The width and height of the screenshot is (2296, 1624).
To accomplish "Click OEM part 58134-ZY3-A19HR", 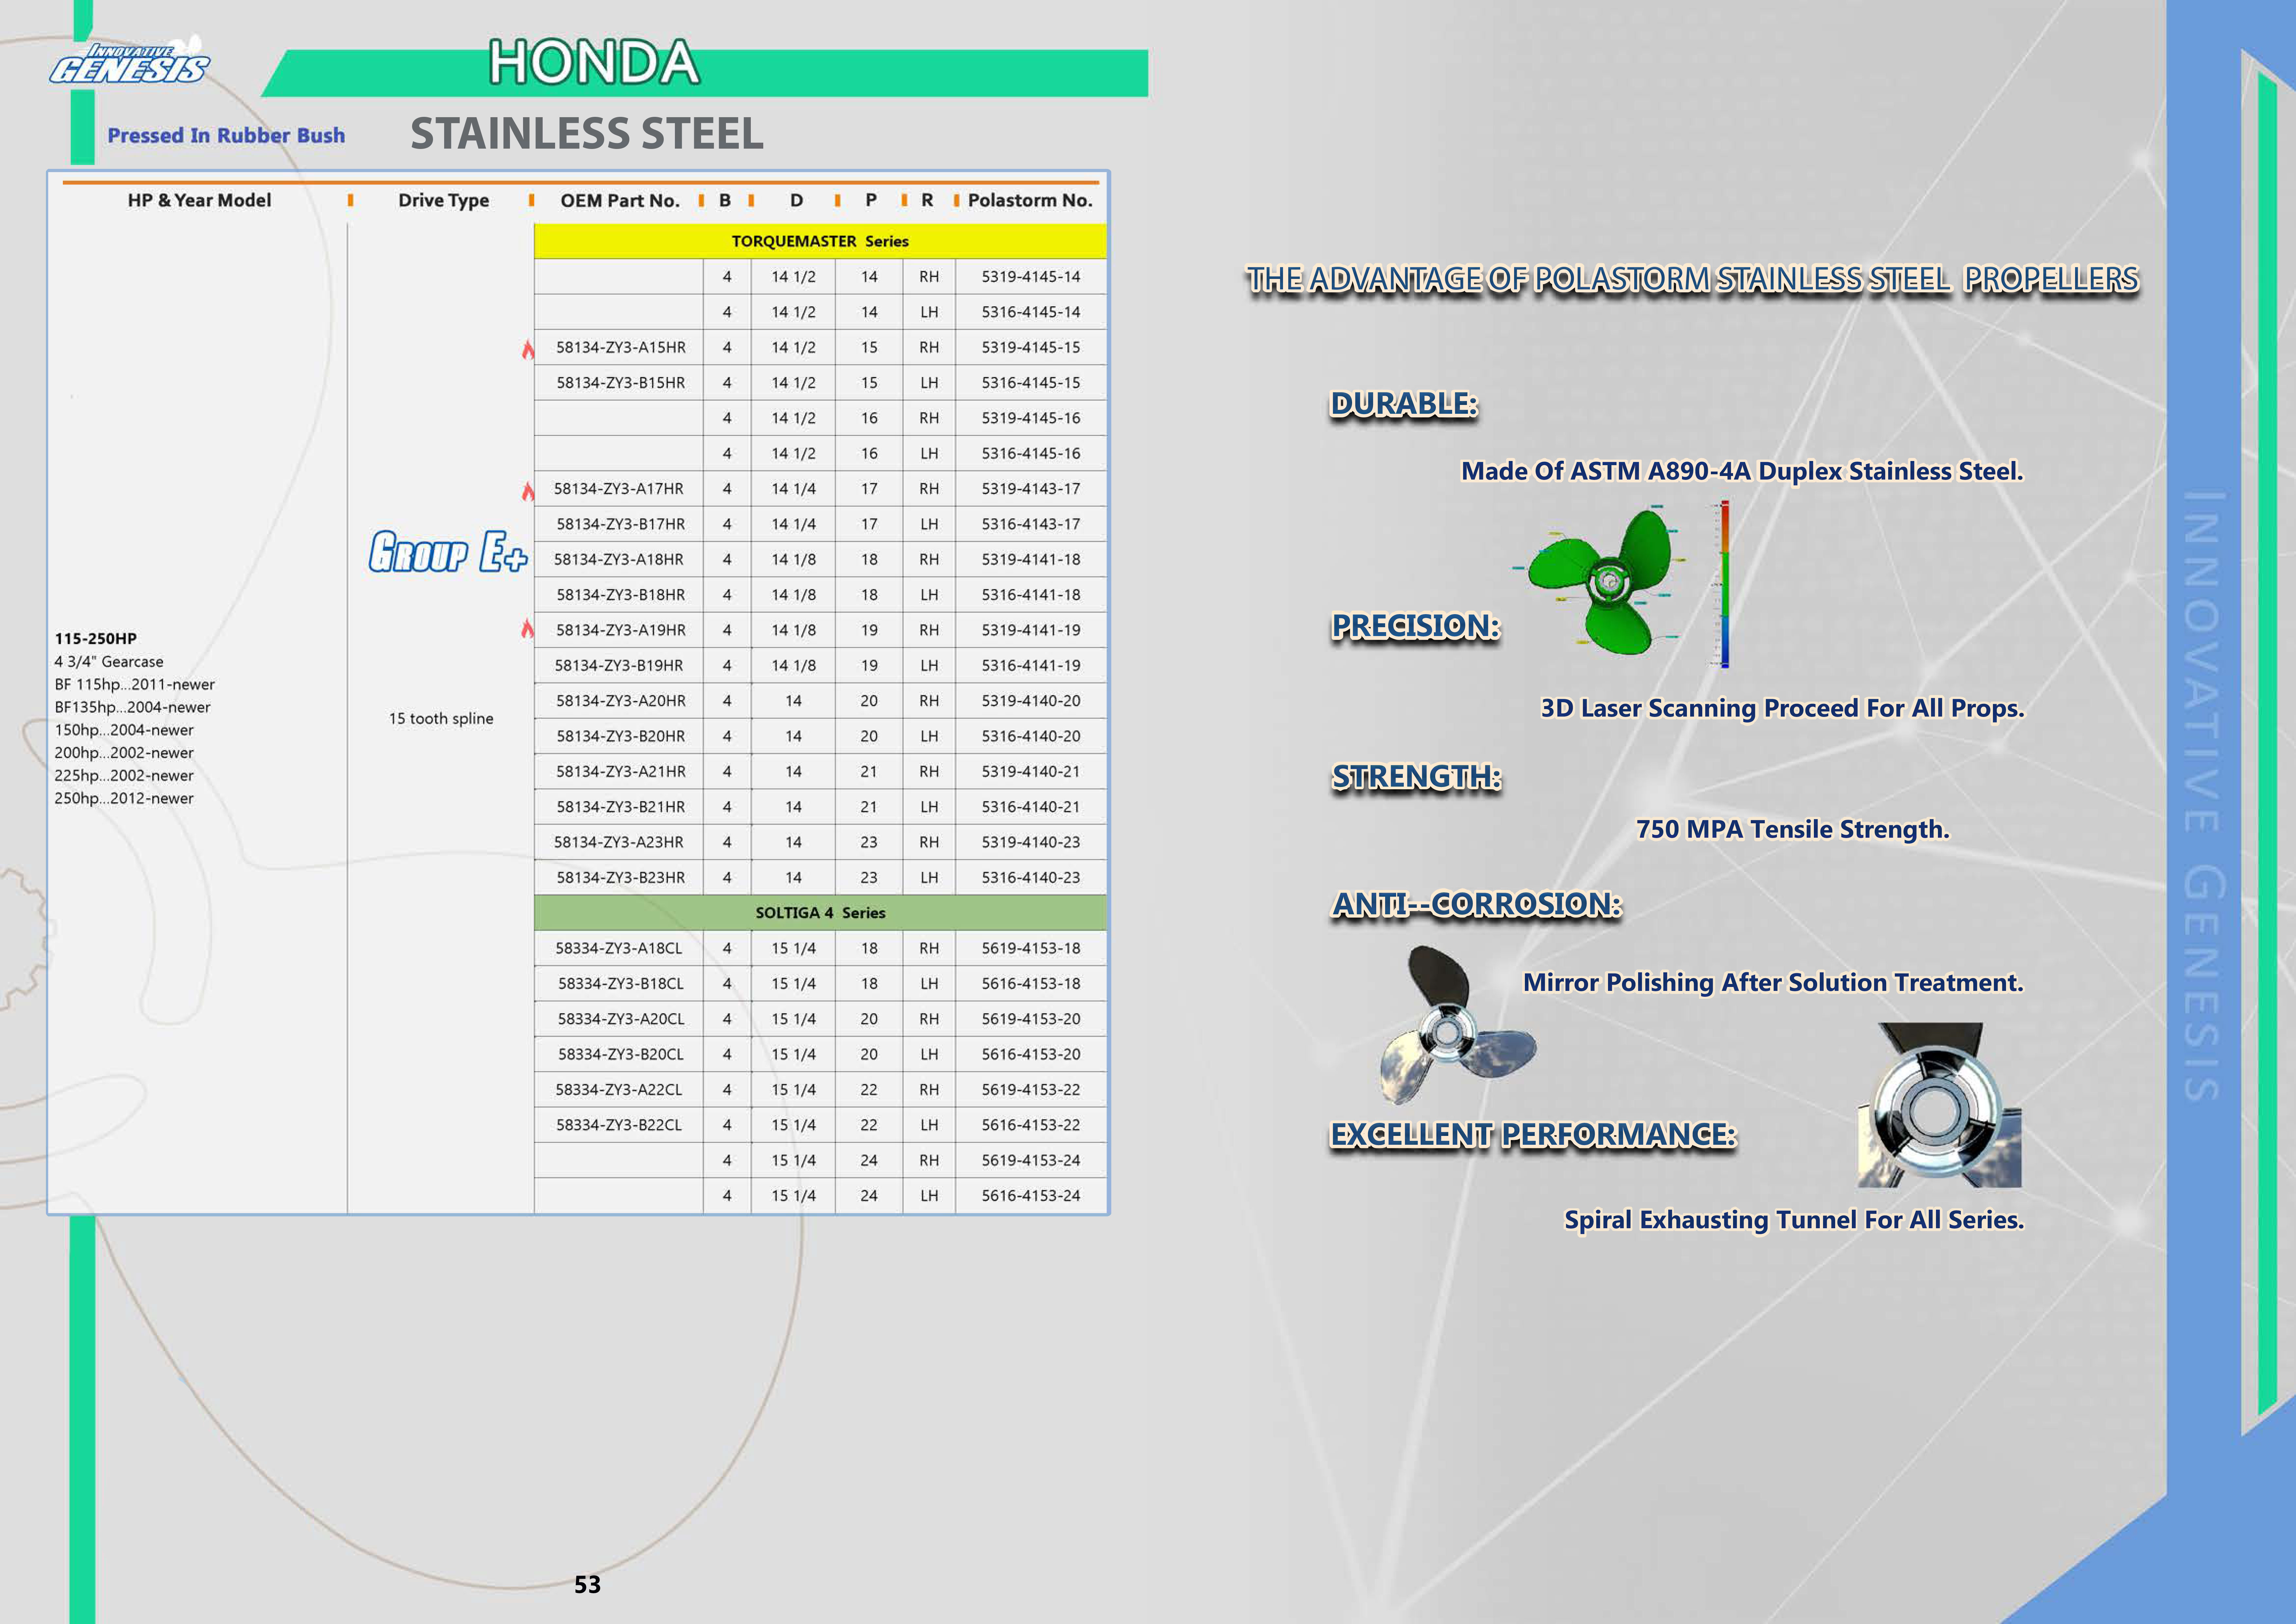I will pos(621,630).
